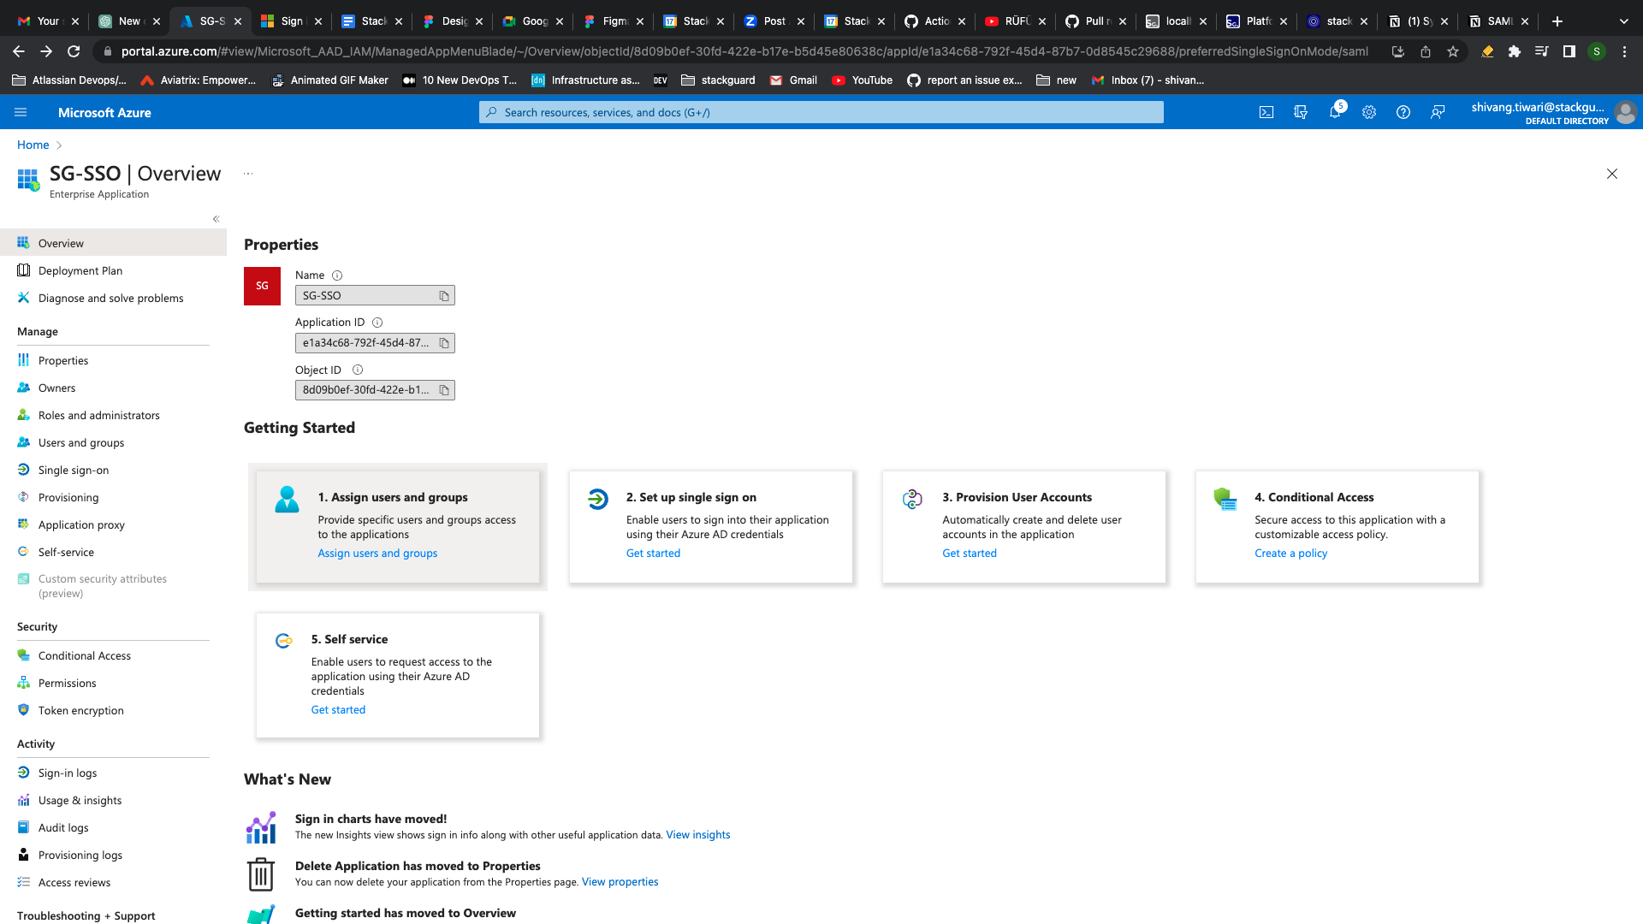Open the notifications bell icon
The image size is (1643, 924).
[1335, 112]
